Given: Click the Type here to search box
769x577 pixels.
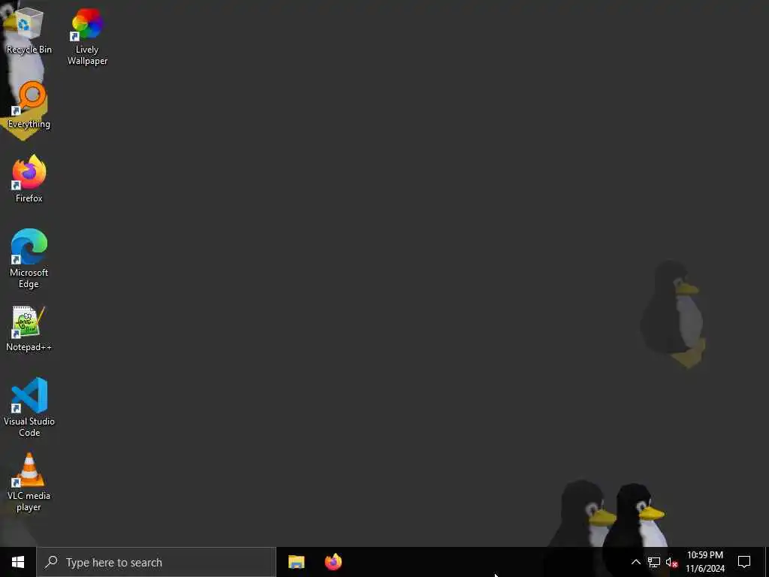Looking at the screenshot, I should (156, 562).
